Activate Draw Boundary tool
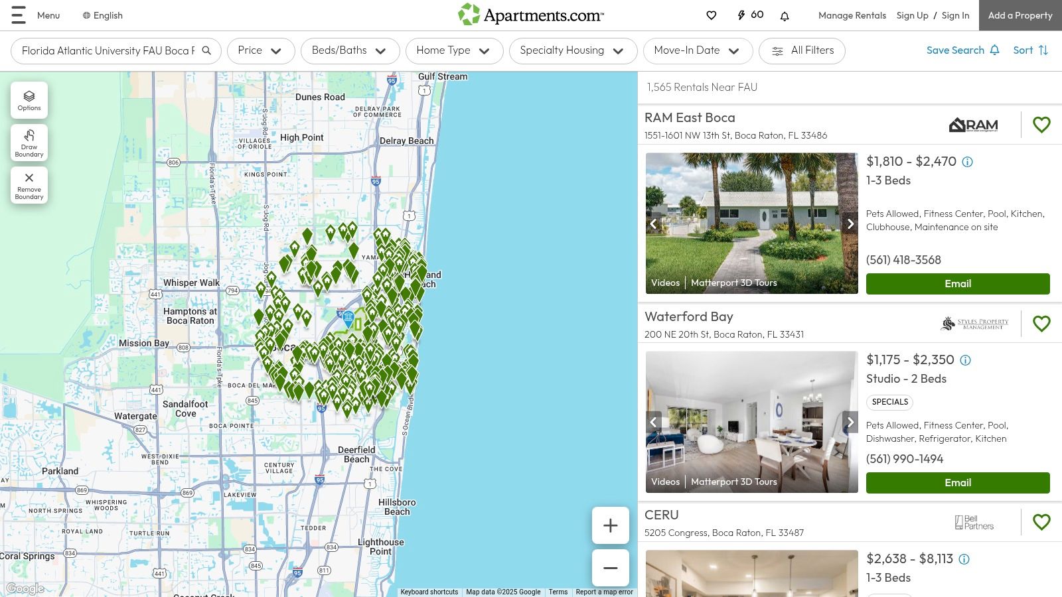This screenshot has height=597, width=1062. click(29, 143)
